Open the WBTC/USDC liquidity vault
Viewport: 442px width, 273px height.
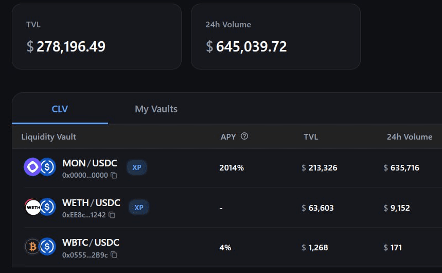click(91, 243)
